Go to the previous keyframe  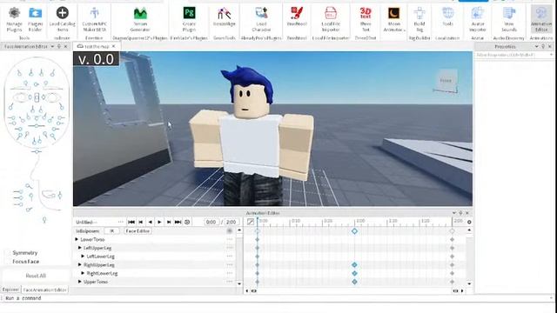pyautogui.click(x=141, y=222)
